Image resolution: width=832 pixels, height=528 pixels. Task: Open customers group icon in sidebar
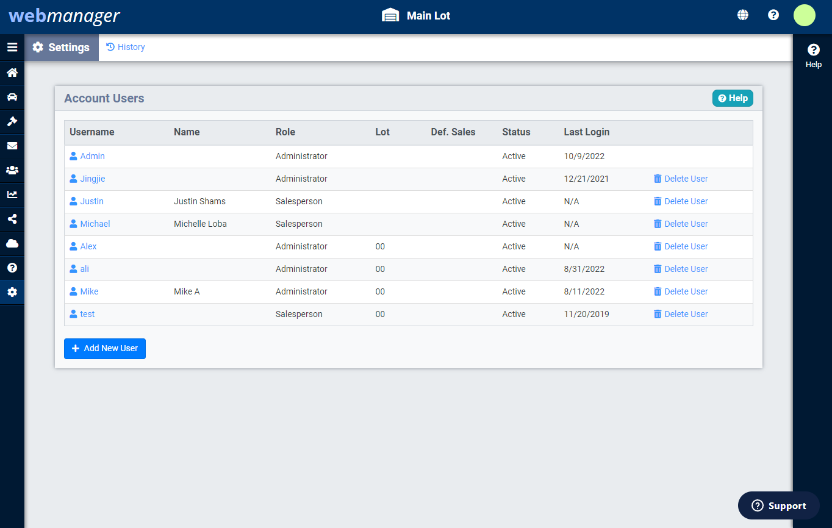[12, 171]
